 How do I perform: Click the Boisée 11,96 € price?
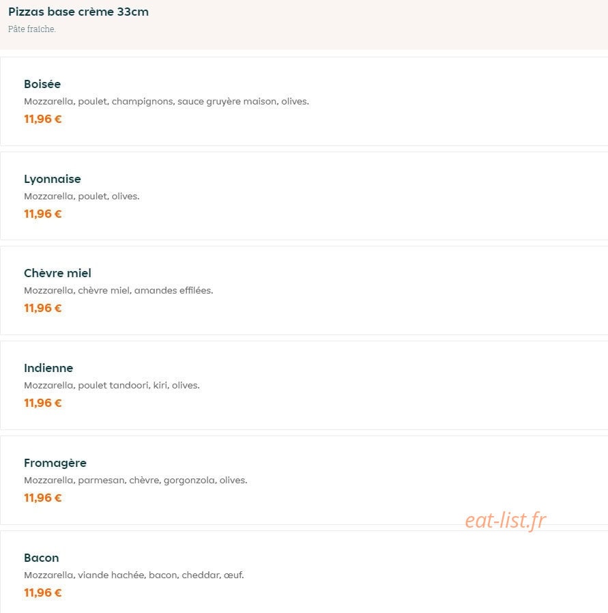tap(43, 119)
